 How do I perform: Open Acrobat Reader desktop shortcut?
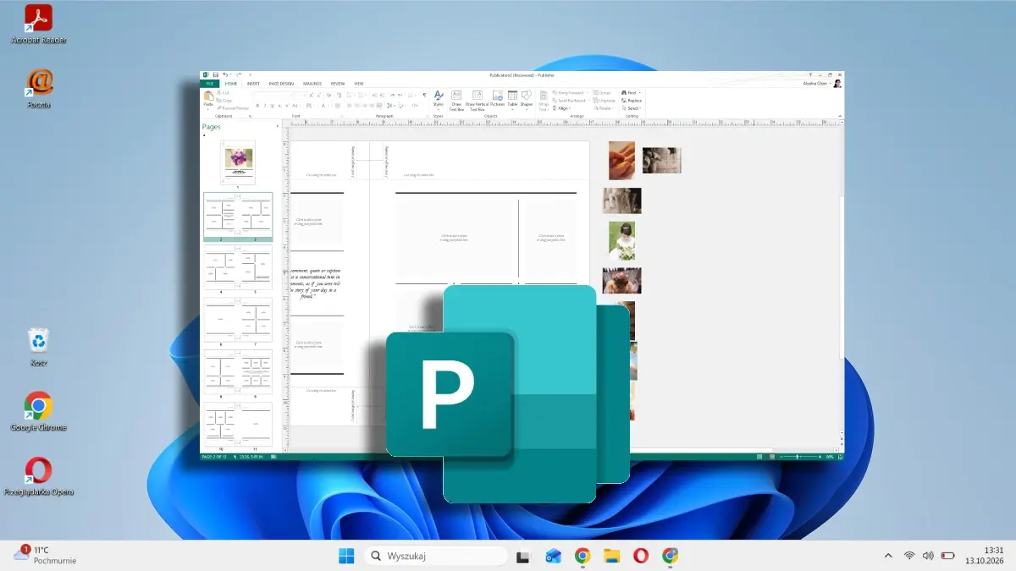coord(38,25)
